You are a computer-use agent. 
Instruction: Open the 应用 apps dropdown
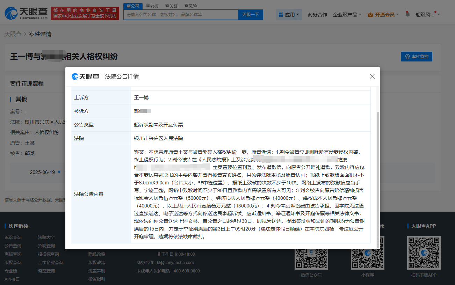[x=289, y=15]
